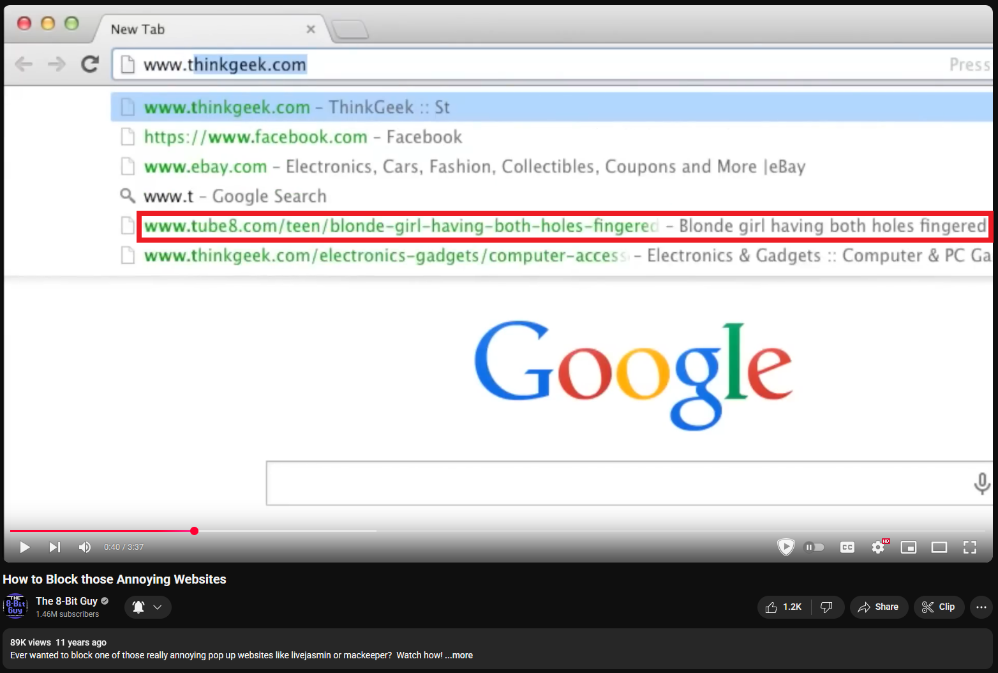This screenshot has height=673, width=998.
Task: Click the 1.46M subscribers text
Action: point(67,614)
